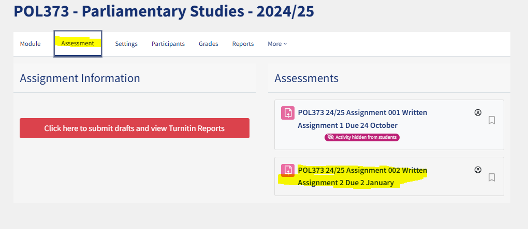Go to the Settings tab
Screen dimensions: 528x229
[x=126, y=44]
